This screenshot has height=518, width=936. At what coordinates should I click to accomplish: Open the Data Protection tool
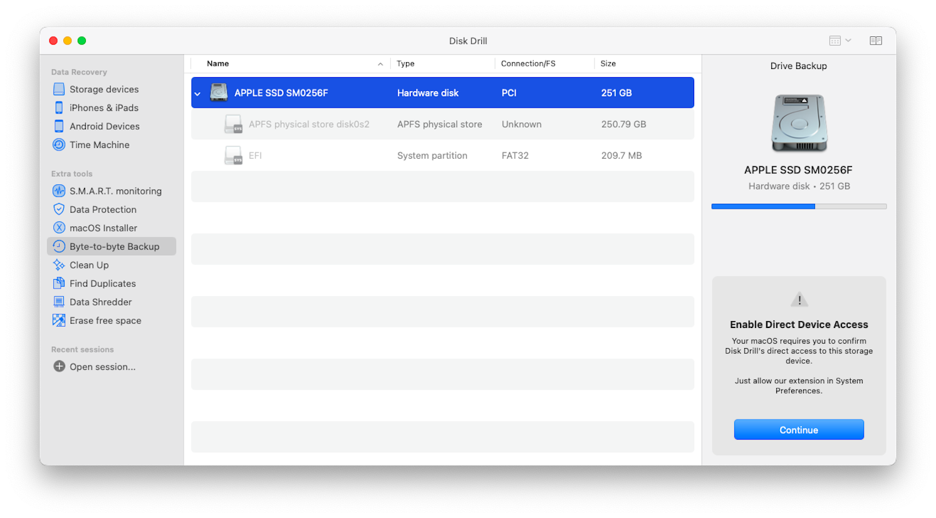point(103,209)
